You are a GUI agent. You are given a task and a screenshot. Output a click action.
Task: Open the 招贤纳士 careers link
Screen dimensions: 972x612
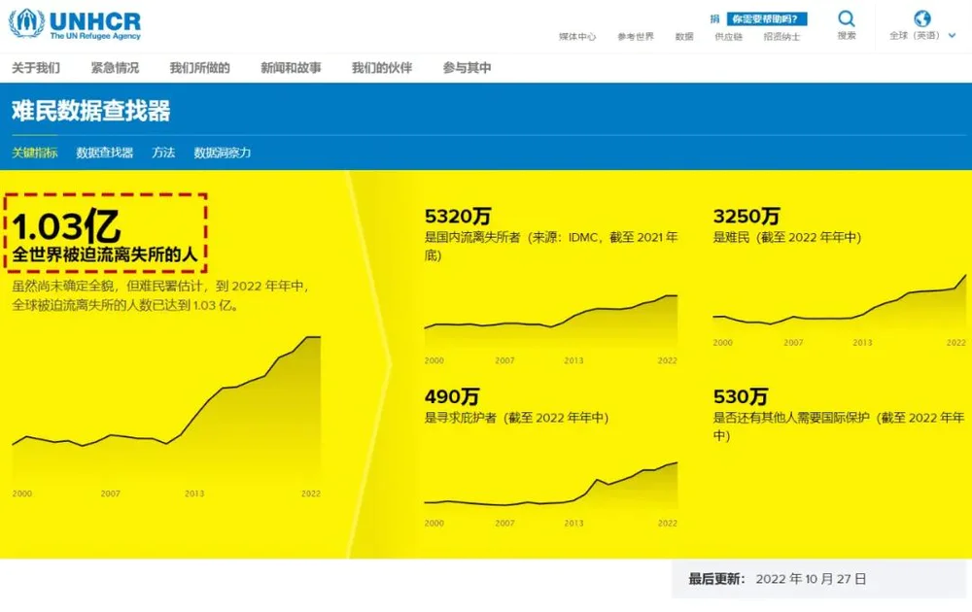click(x=781, y=37)
